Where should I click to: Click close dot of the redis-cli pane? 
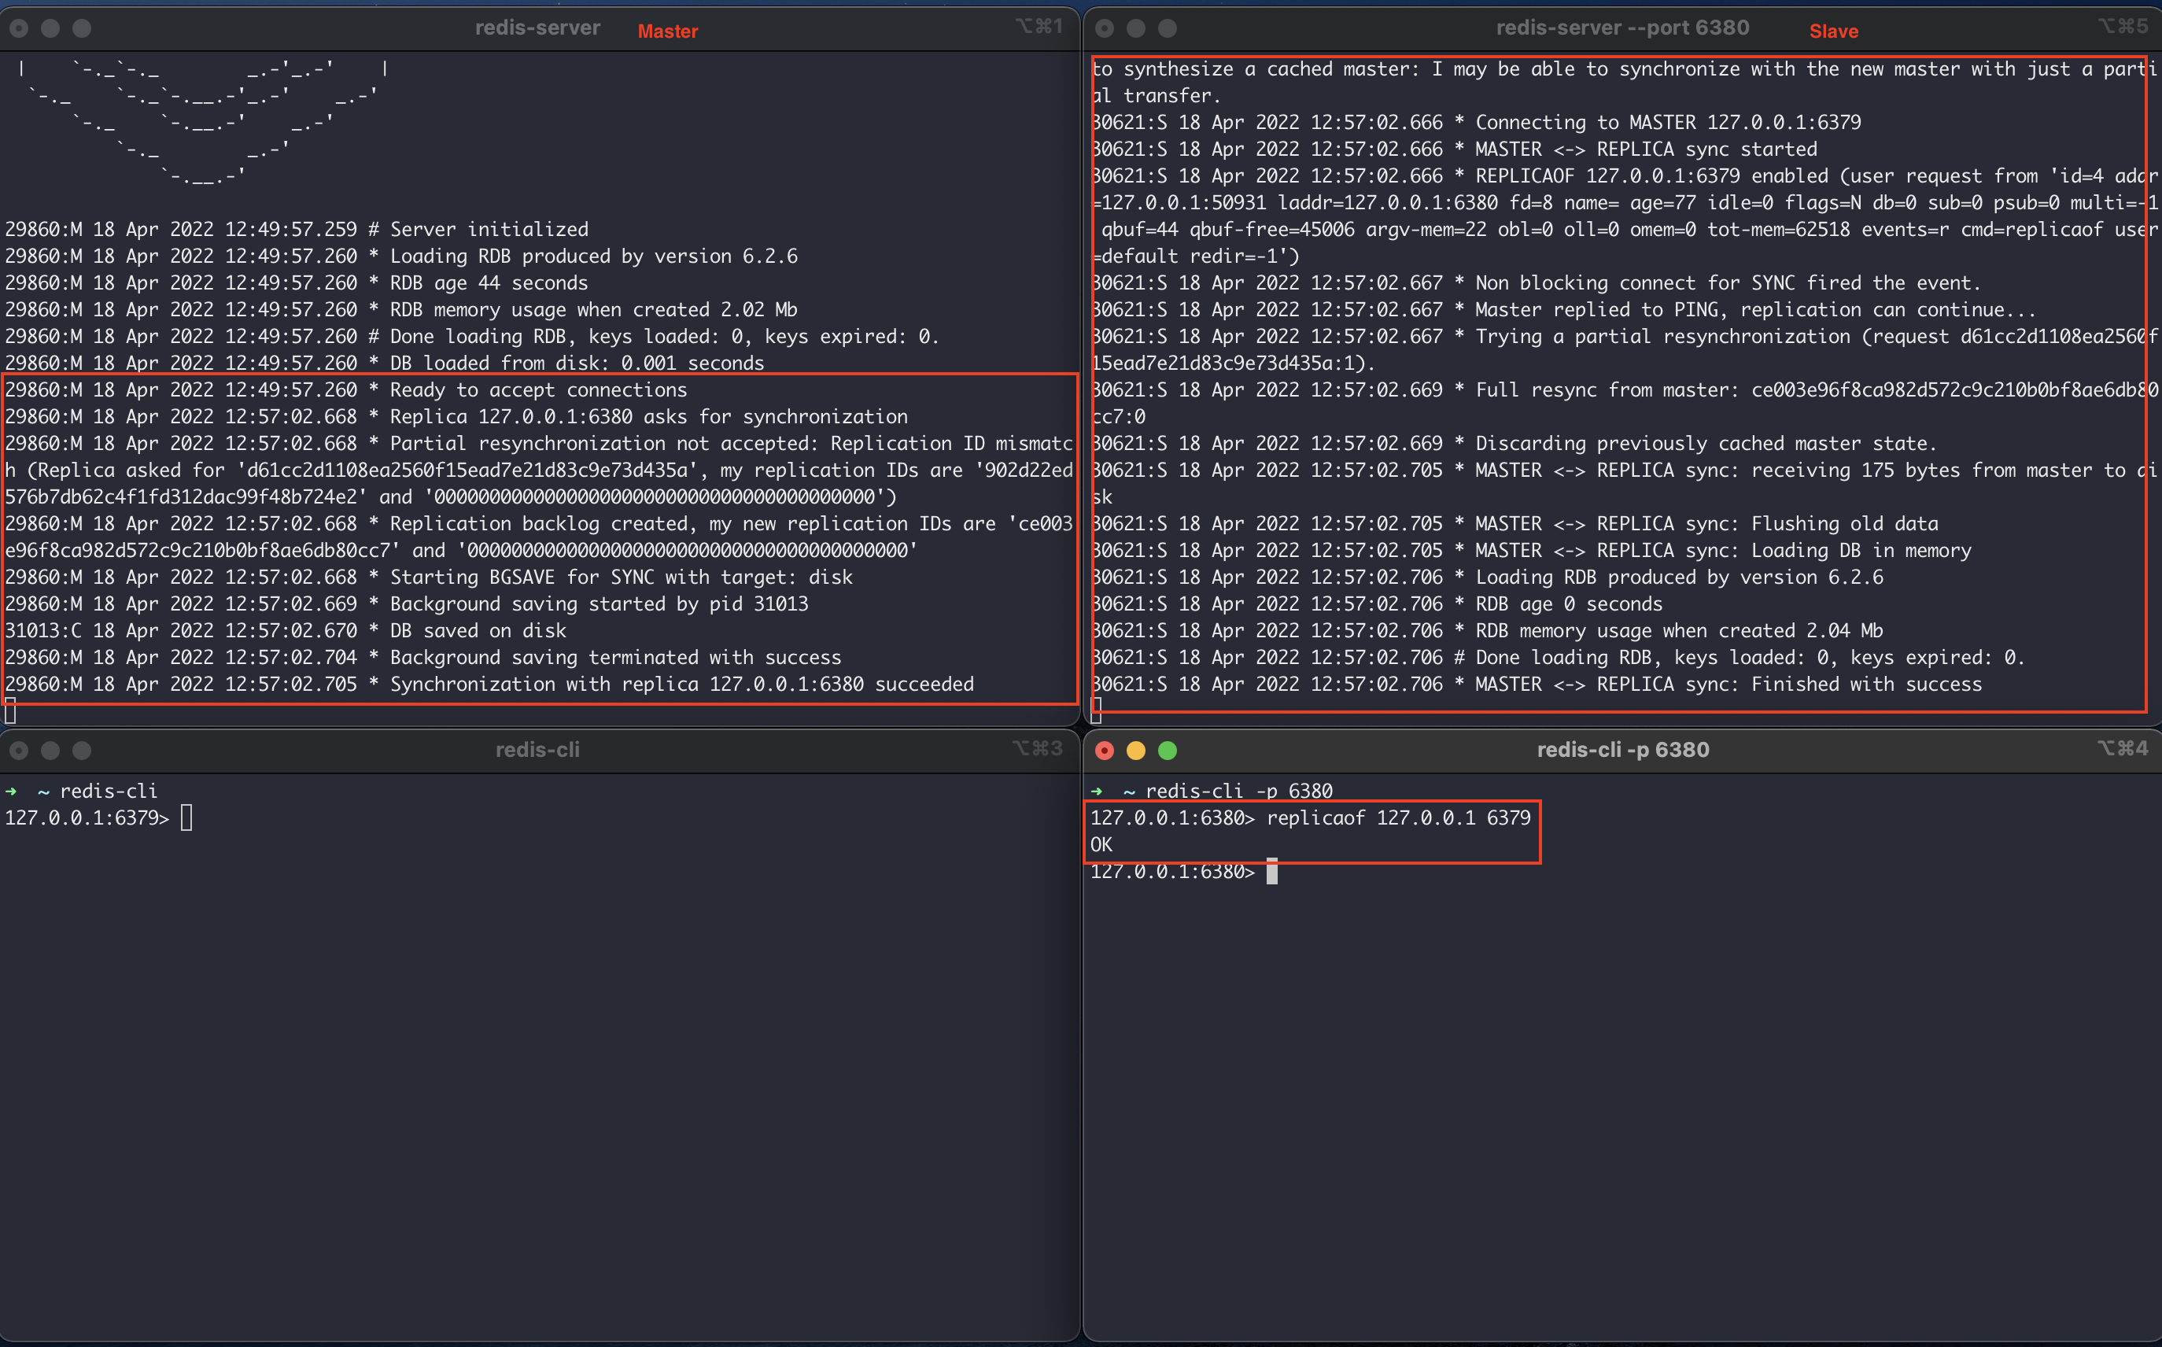[19, 751]
